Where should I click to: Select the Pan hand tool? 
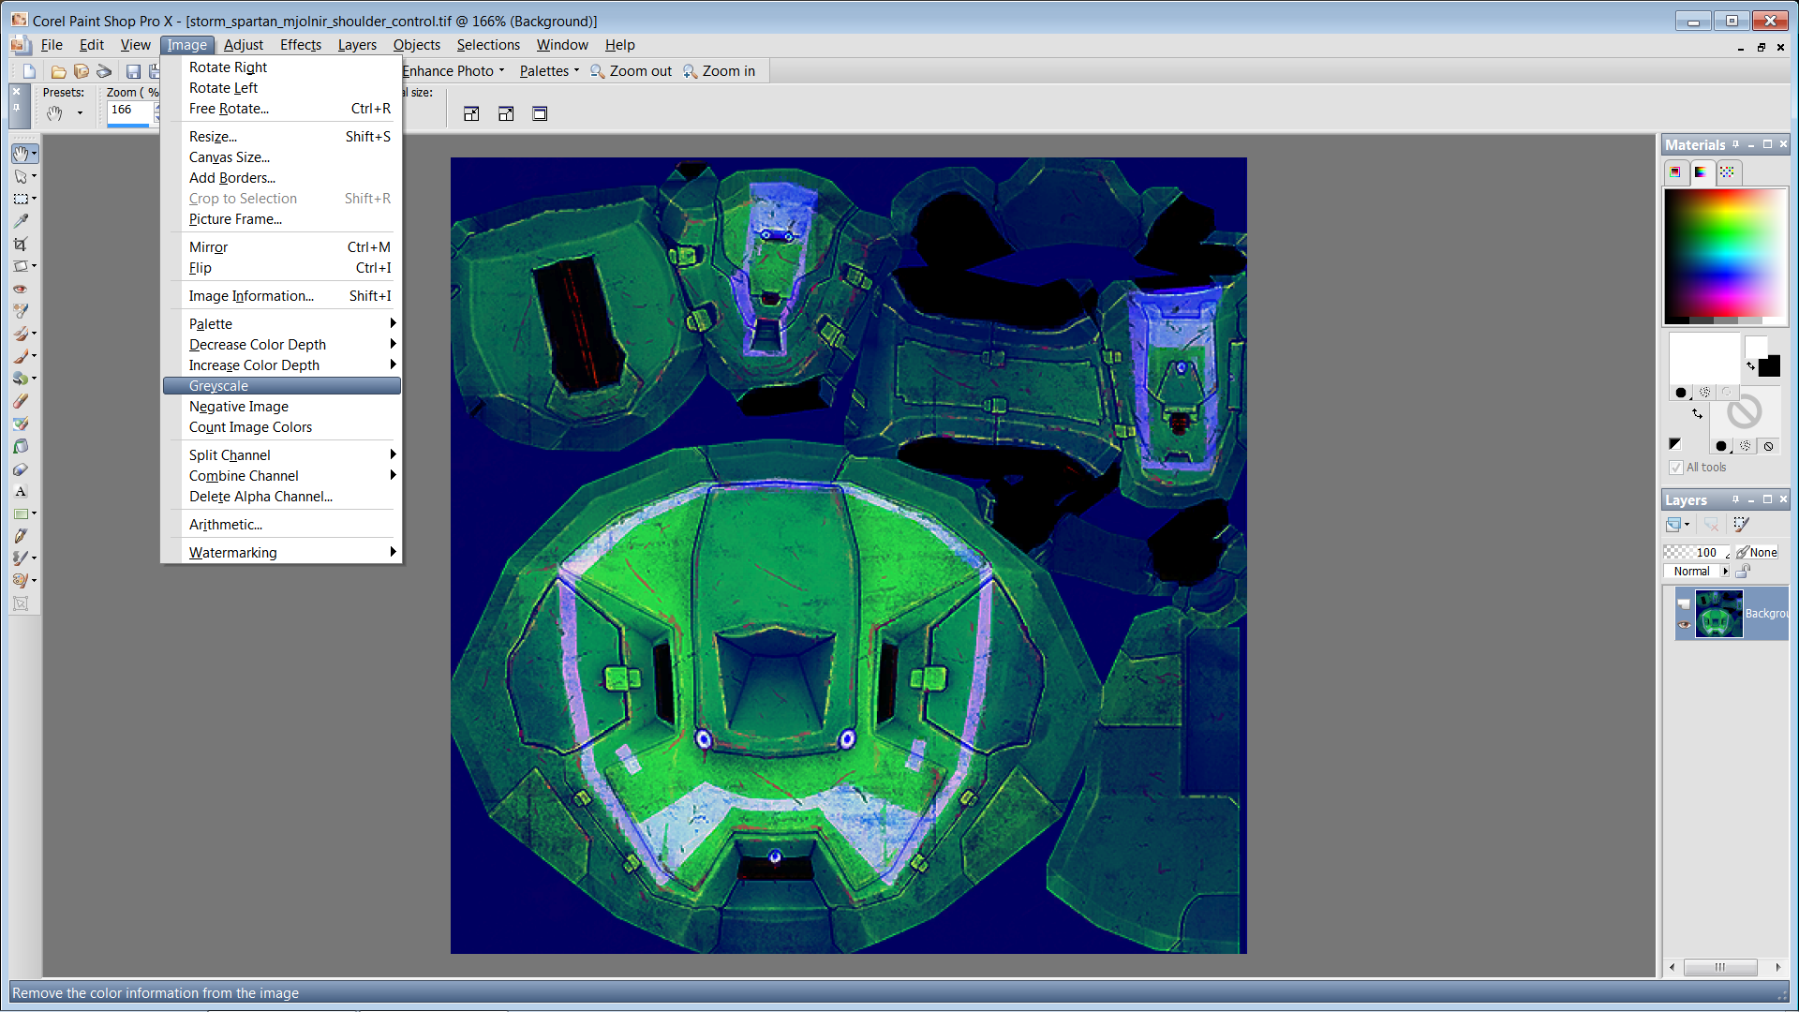click(x=21, y=154)
